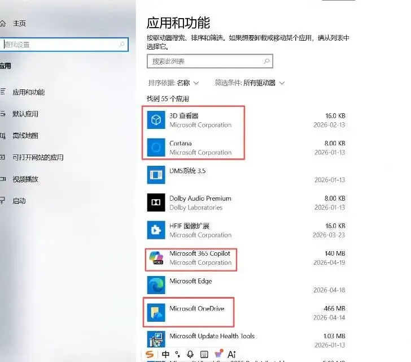
Task: Open 可打开网站的应用 in the sidebar
Action: coord(38,157)
